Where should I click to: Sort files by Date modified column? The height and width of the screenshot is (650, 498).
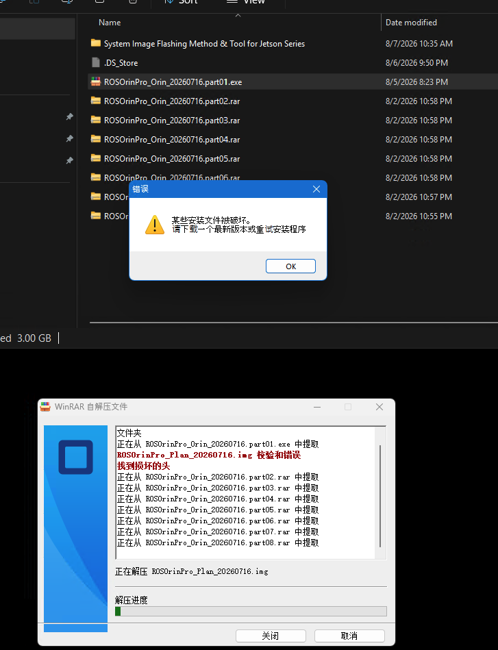(x=411, y=23)
